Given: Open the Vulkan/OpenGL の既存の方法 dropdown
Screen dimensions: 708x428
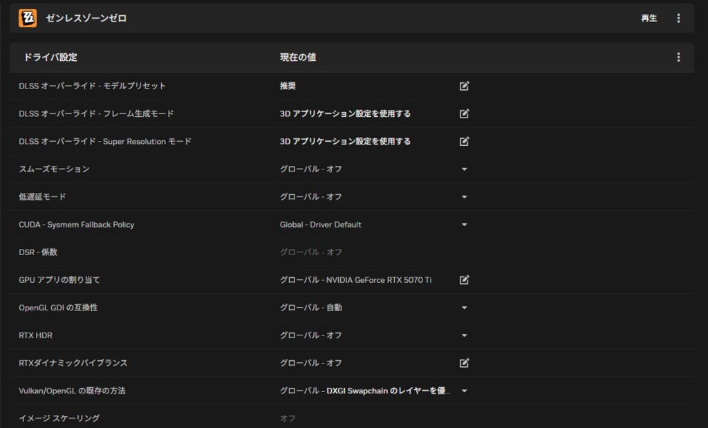Looking at the screenshot, I should point(464,391).
